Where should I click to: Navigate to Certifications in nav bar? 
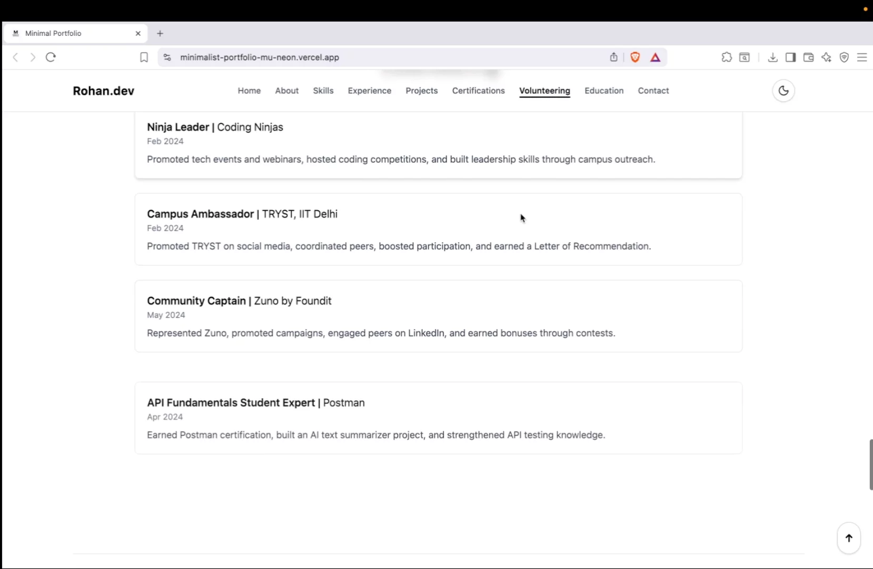pyautogui.click(x=478, y=91)
